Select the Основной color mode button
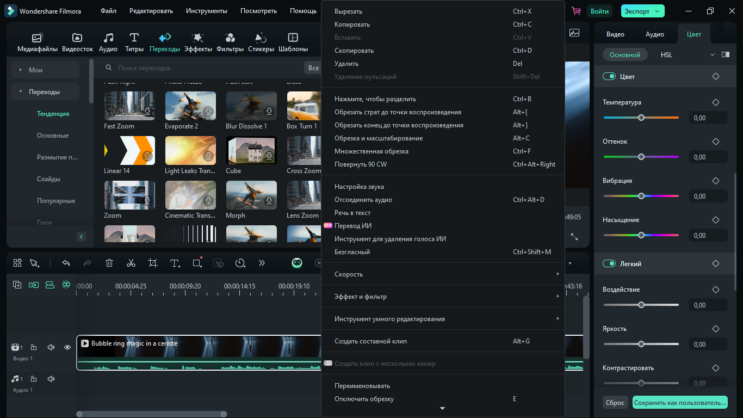This screenshot has width=743, height=418. 625,55
